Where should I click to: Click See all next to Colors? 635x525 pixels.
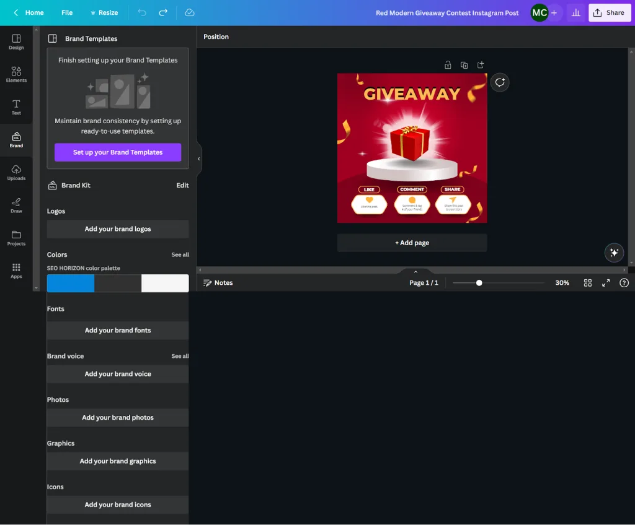click(180, 255)
